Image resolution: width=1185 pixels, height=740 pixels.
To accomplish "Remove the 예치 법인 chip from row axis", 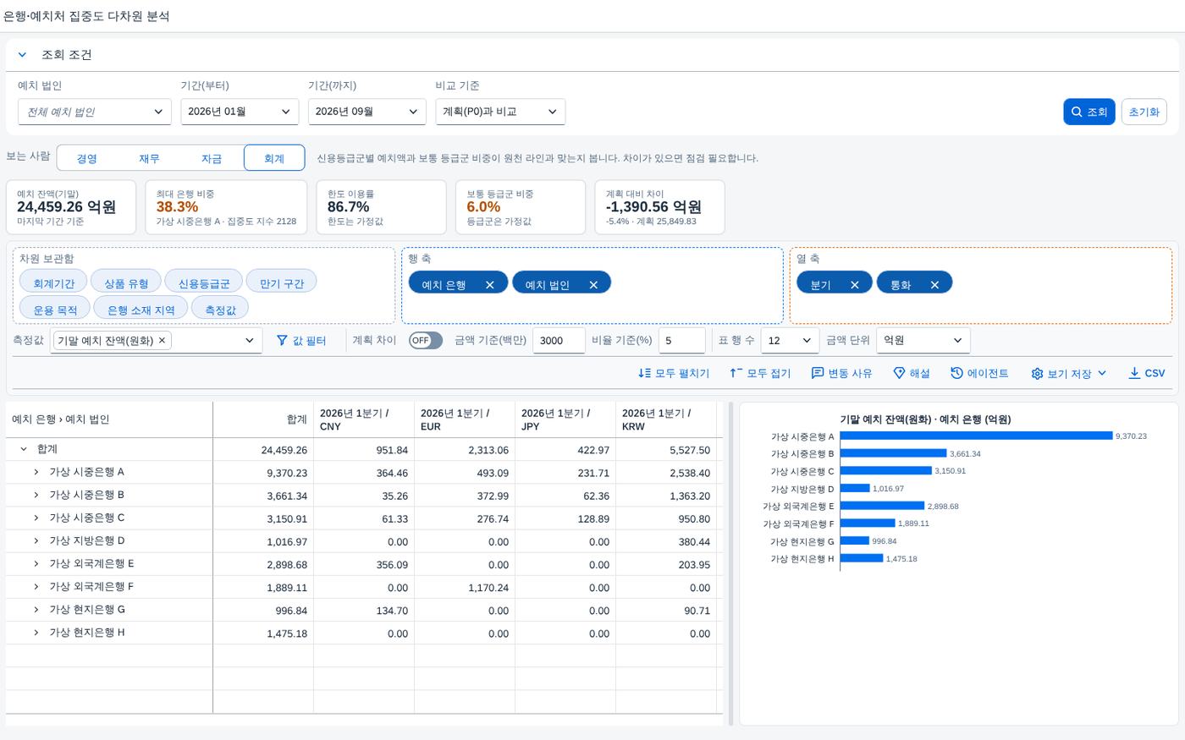I will pos(593,285).
